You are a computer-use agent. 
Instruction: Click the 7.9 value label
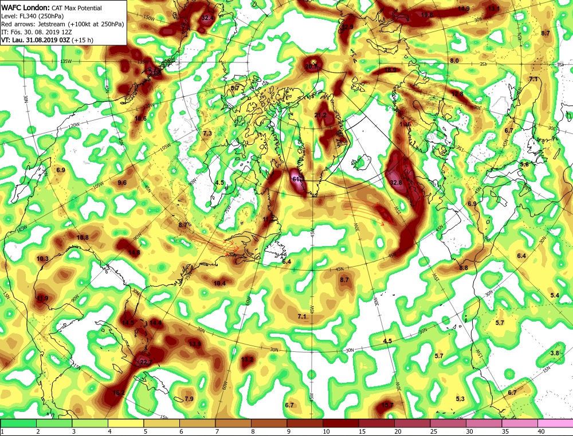189,399
